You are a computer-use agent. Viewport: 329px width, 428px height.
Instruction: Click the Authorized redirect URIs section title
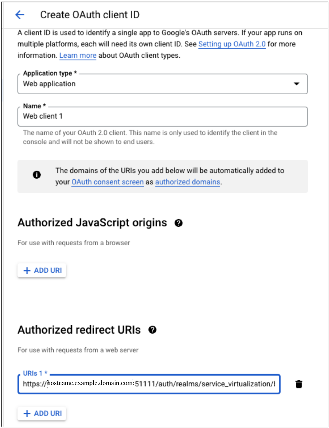79,330
